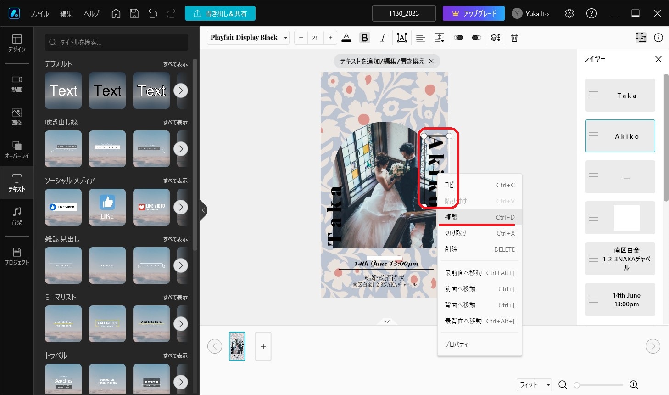Viewport: 669px width, 395px height.
Task: Zoom in with the magnifier plus icon
Action: click(634, 385)
